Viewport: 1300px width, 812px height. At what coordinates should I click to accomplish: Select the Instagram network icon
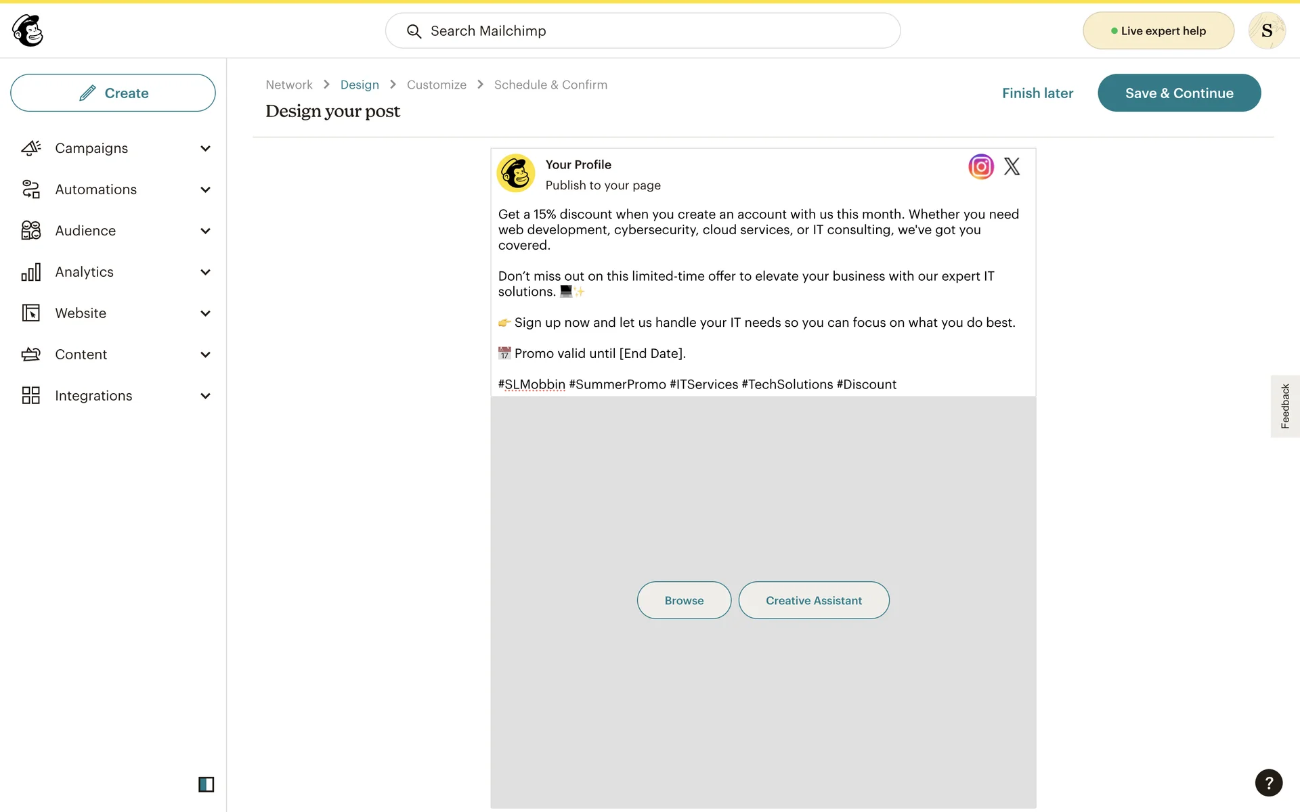pyautogui.click(x=980, y=166)
